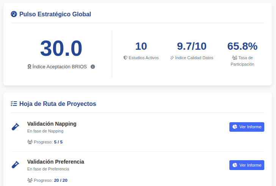Click the pie chart icon in Napping's Ver Informe button
This screenshot has height=186, width=276.
click(x=235, y=127)
